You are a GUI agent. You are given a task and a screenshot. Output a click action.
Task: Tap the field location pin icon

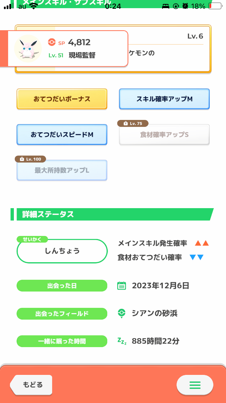121,314
